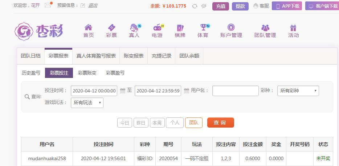Click the 投注时间 column header
This screenshot has width=339, height=166.
[103, 144]
